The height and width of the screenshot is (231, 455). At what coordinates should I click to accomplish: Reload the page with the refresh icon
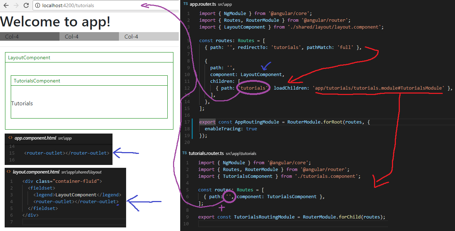point(26,5)
